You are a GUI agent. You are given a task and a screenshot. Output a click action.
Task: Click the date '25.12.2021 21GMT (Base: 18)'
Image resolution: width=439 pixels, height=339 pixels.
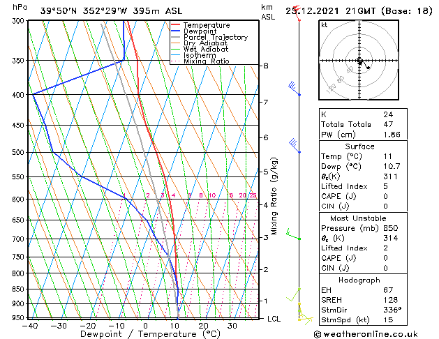tap(359, 11)
